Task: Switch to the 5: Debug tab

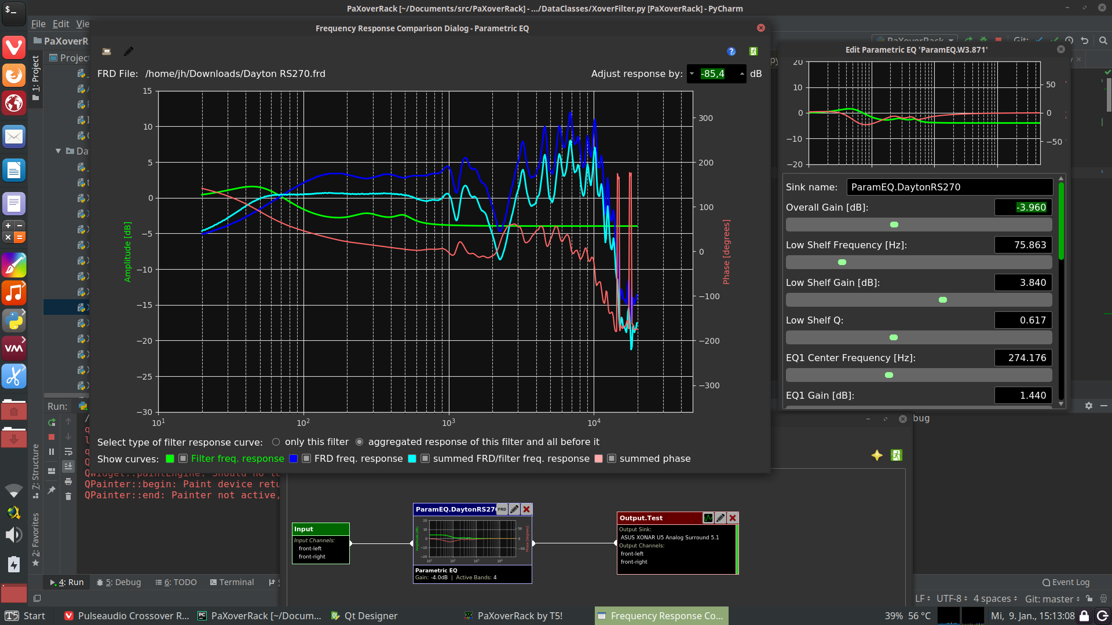Action: coord(119,582)
